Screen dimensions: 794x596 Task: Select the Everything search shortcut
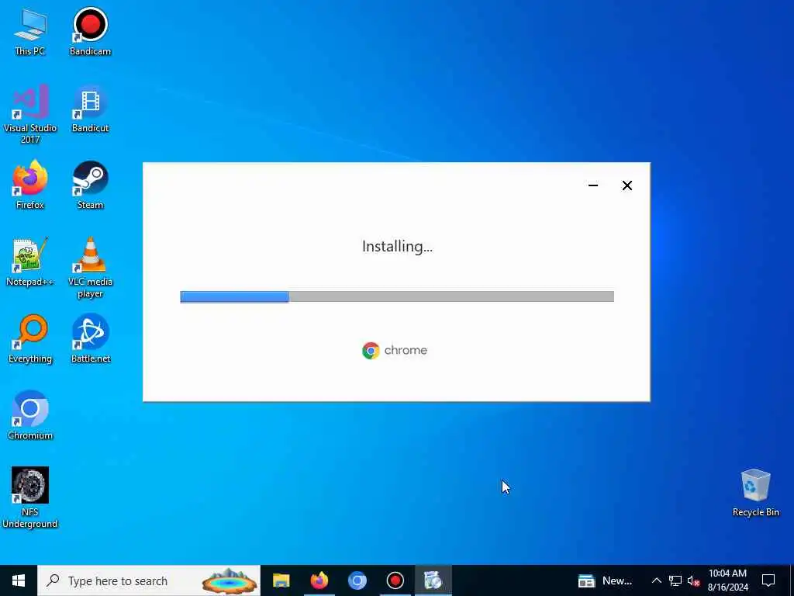[30, 339]
